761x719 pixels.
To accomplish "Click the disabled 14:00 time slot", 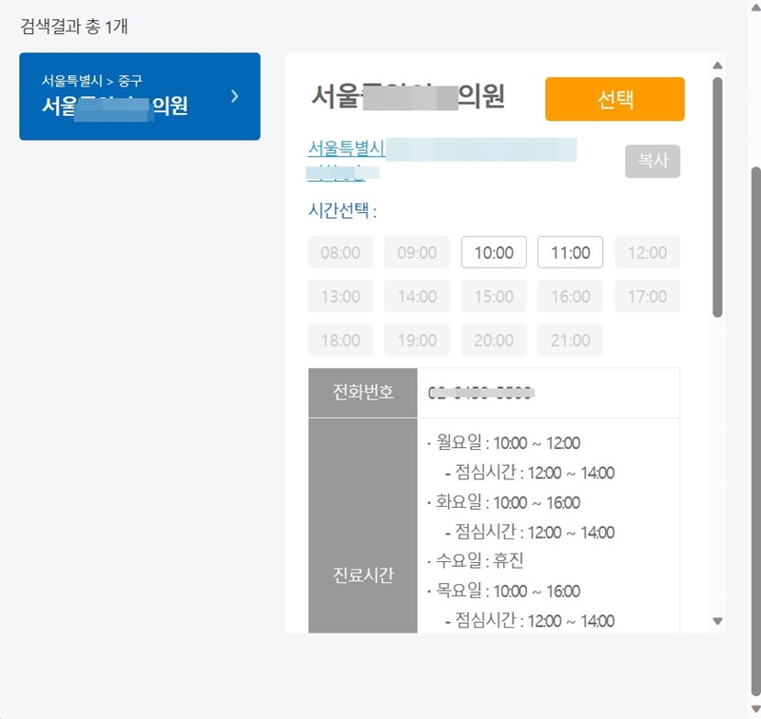I will point(417,296).
